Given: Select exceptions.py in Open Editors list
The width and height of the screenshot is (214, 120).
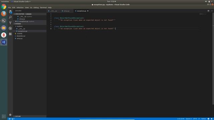Looking at the screenshot, I should (30, 21).
